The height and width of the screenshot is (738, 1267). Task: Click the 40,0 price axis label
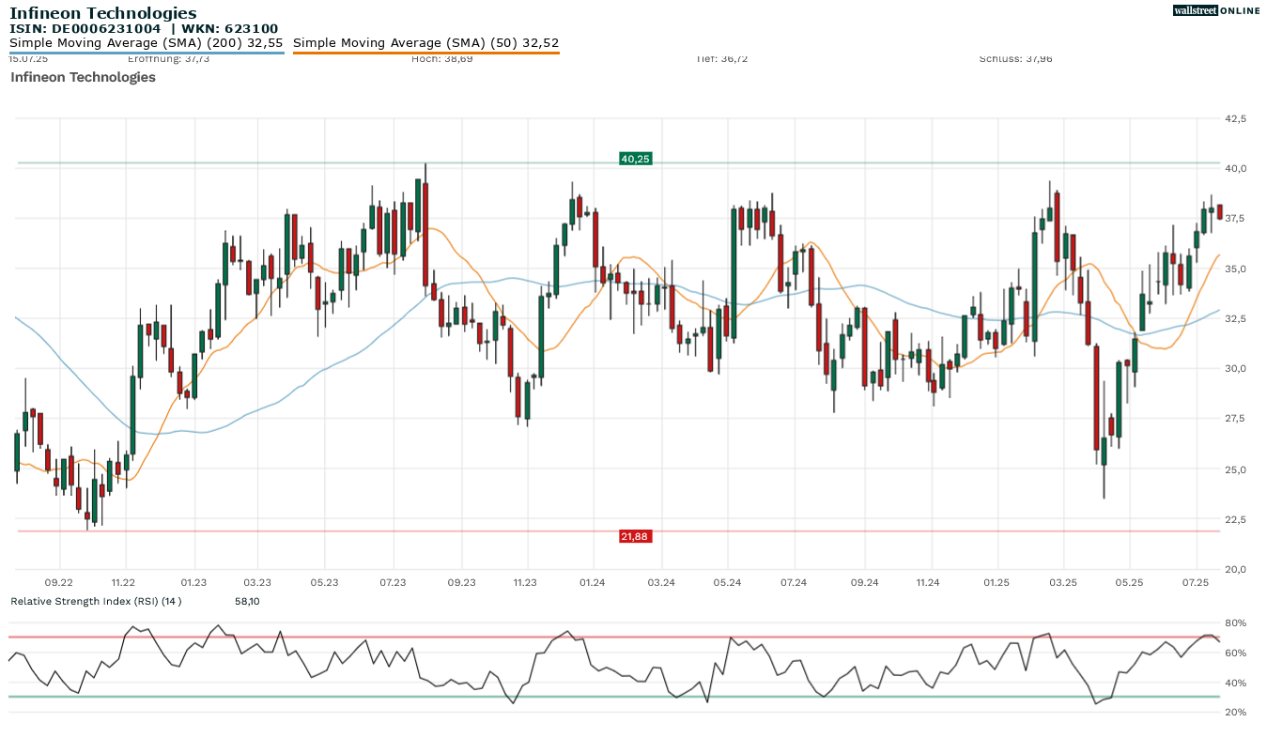(1235, 168)
